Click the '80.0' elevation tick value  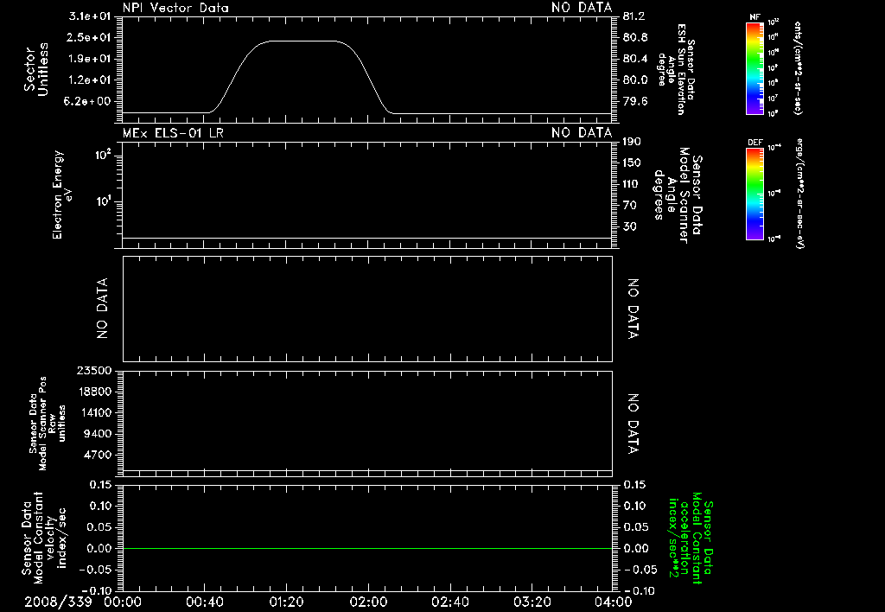634,80
